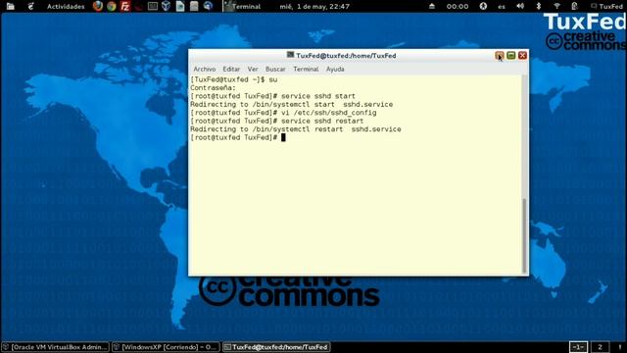This screenshot has width=627, height=353.
Task: Switch to WindowsXP [Corriendo] taskbar entry
Action: click(166, 347)
